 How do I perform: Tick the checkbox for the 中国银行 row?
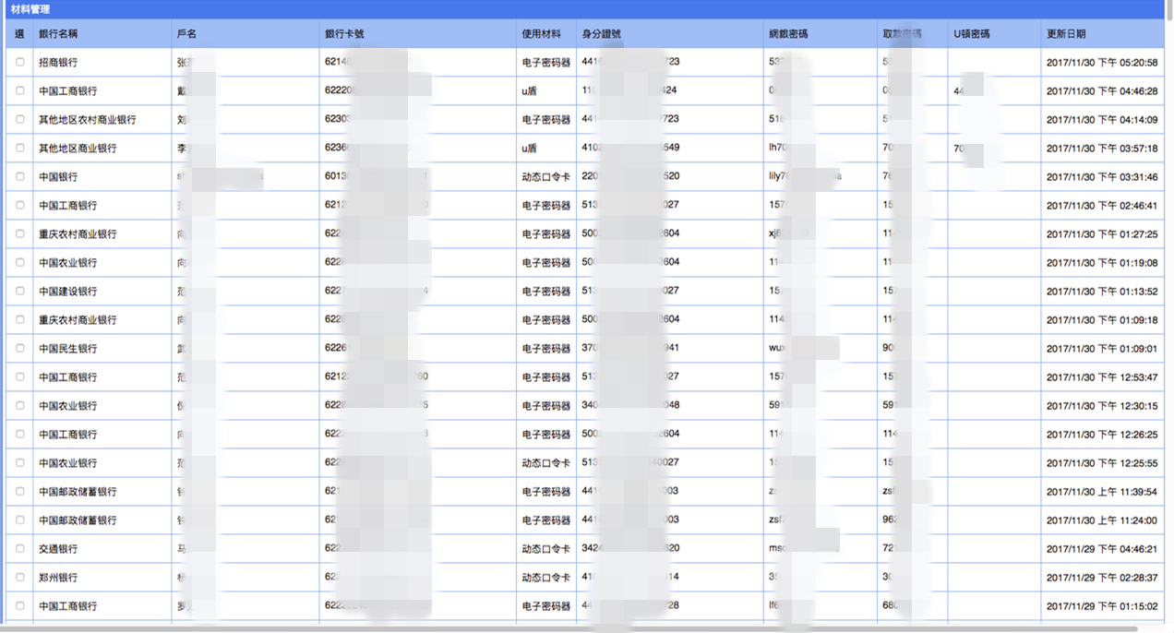(x=20, y=177)
